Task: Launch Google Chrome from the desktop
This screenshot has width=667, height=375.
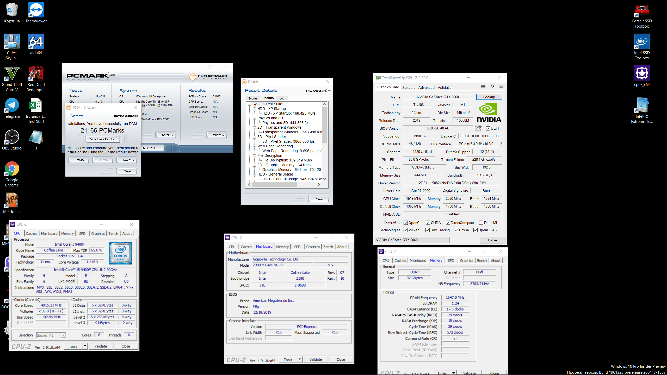Action: coord(12,174)
